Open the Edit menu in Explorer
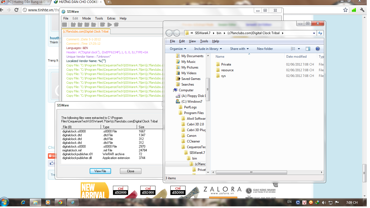The width and height of the screenshot is (370, 208). coord(182,41)
